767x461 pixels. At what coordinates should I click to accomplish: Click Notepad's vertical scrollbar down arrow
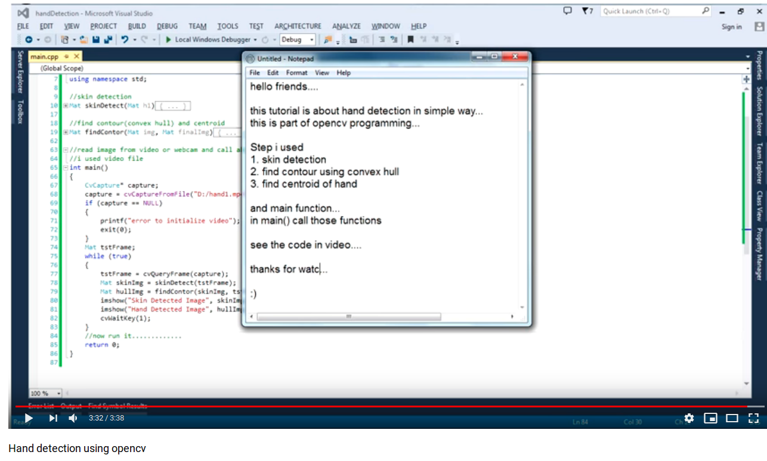coord(522,308)
